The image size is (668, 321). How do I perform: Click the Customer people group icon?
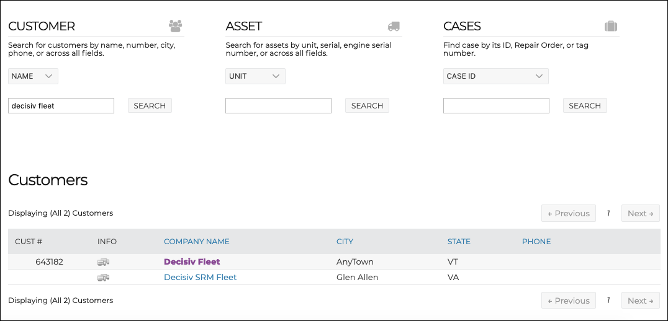175,26
